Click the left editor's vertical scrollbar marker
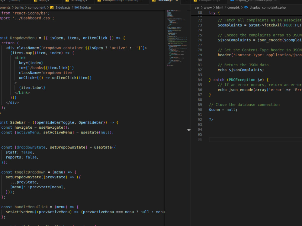The height and width of the screenshot is (226, 302). [189, 130]
